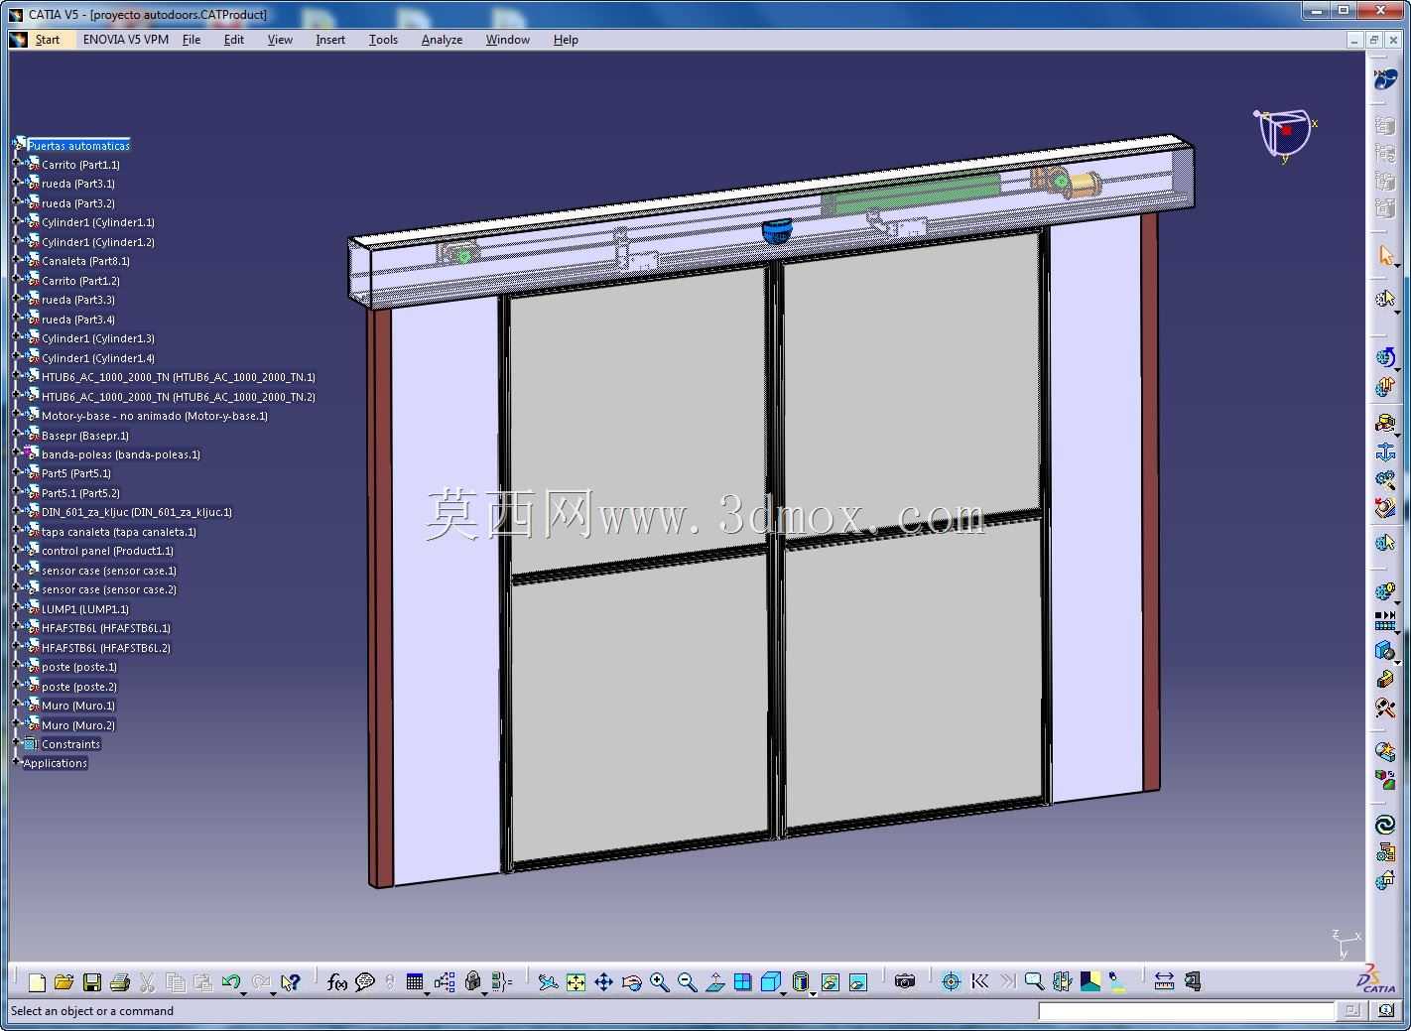Select DIN_601_za_kljuc in tree

pyautogui.click(x=137, y=512)
